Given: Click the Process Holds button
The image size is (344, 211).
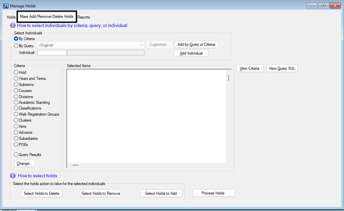Looking at the screenshot, I should pyautogui.click(x=213, y=193).
